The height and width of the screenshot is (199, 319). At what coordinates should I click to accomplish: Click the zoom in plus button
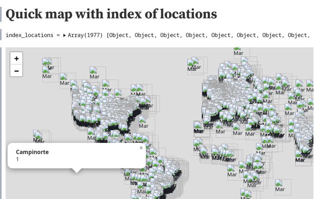pyautogui.click(x=16, y=59)
